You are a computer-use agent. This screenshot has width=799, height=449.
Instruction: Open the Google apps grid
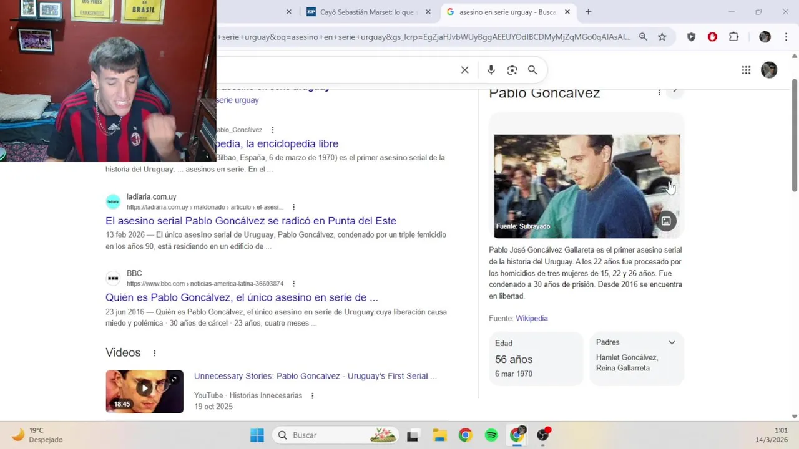(x=746, y=70)
